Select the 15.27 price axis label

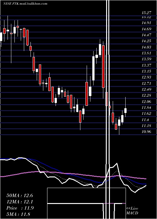(146, 13)
